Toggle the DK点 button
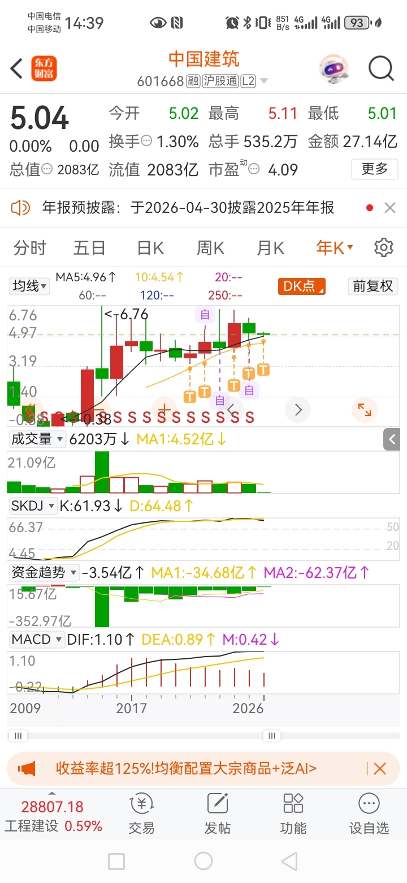Screen dimensions: 407x883 [302, 286]
